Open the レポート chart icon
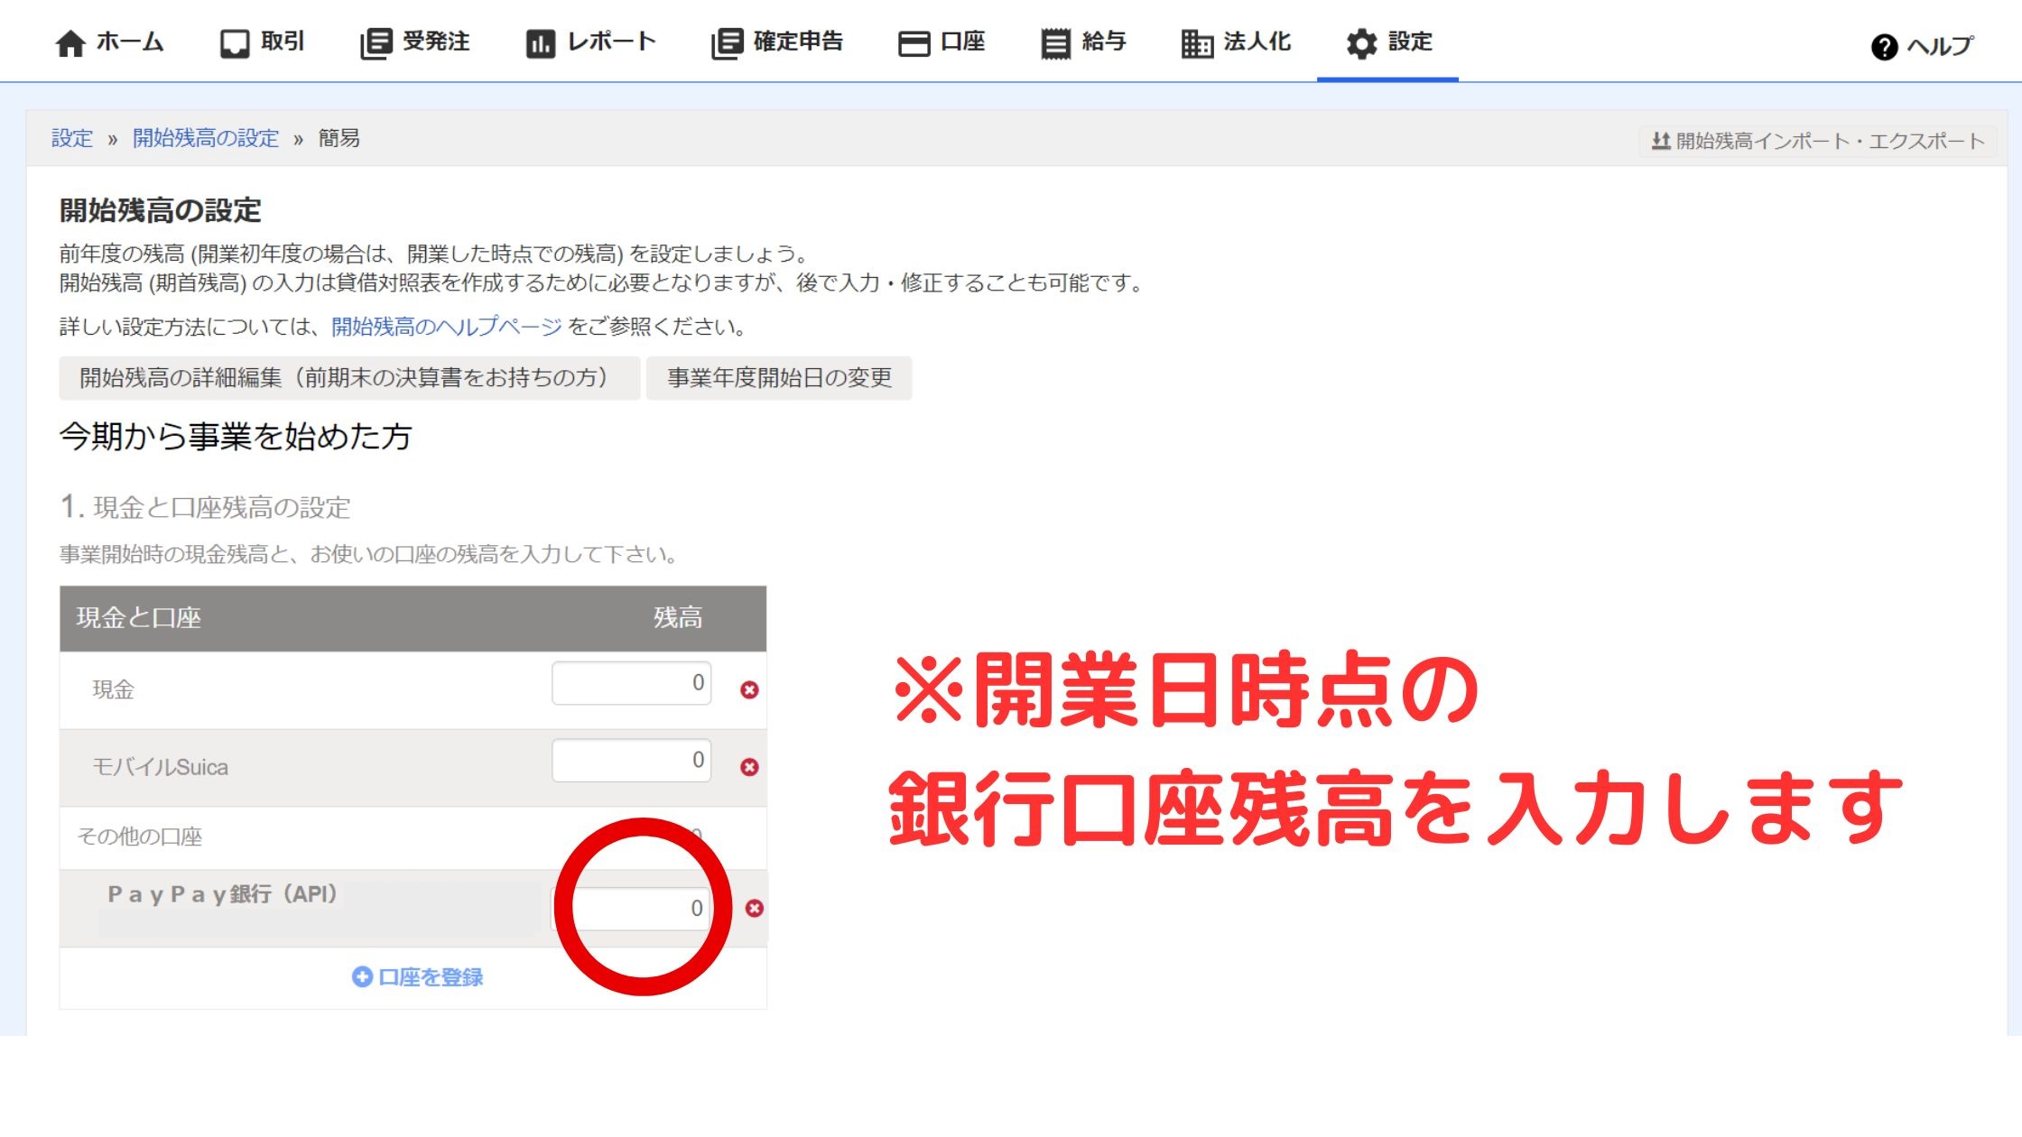 pos(540,43)
